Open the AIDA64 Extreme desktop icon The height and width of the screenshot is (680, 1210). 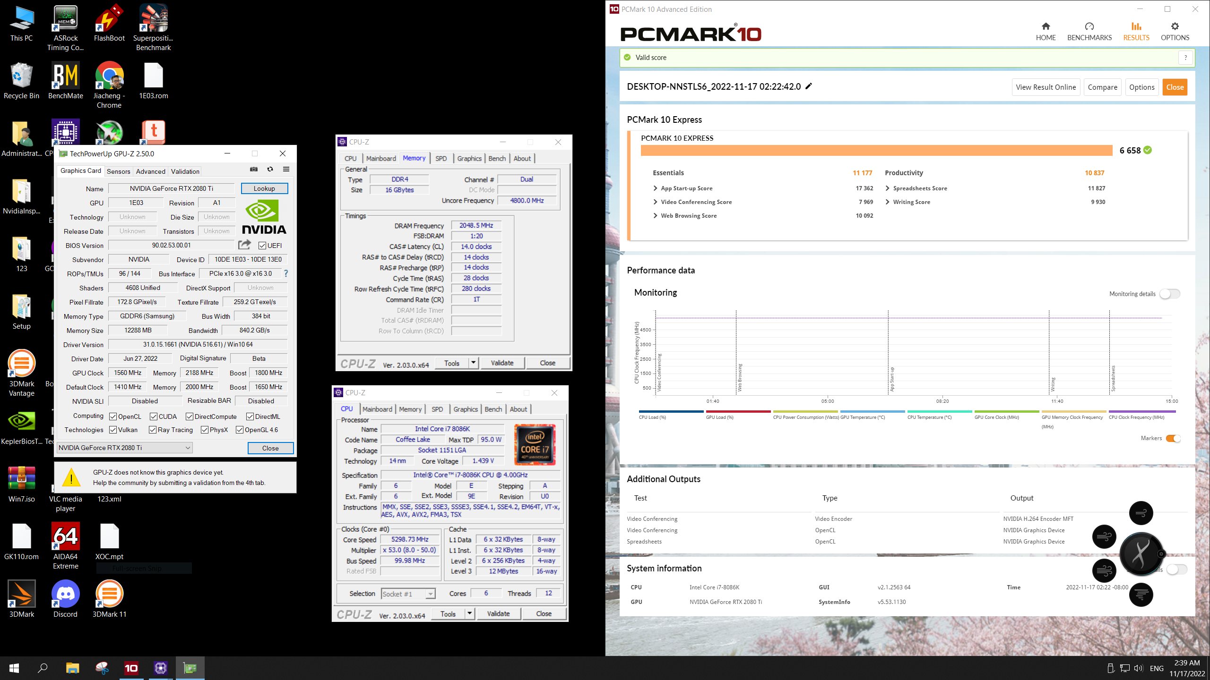point(65,546)
